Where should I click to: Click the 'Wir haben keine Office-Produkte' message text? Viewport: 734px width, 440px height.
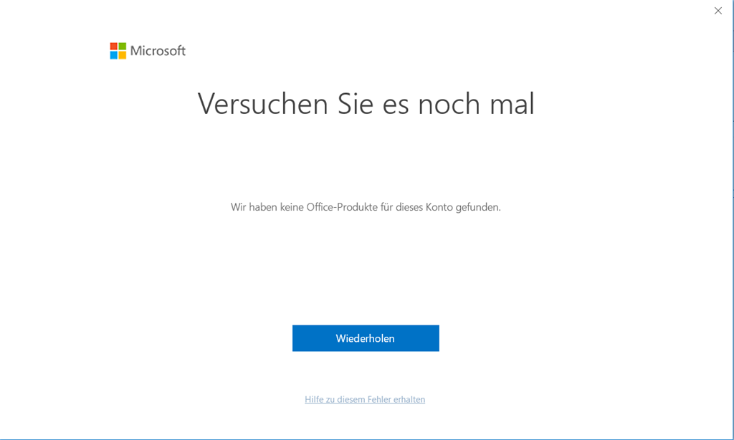pos(366,207)
